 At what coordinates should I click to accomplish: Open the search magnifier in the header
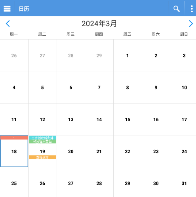(177, 9)
